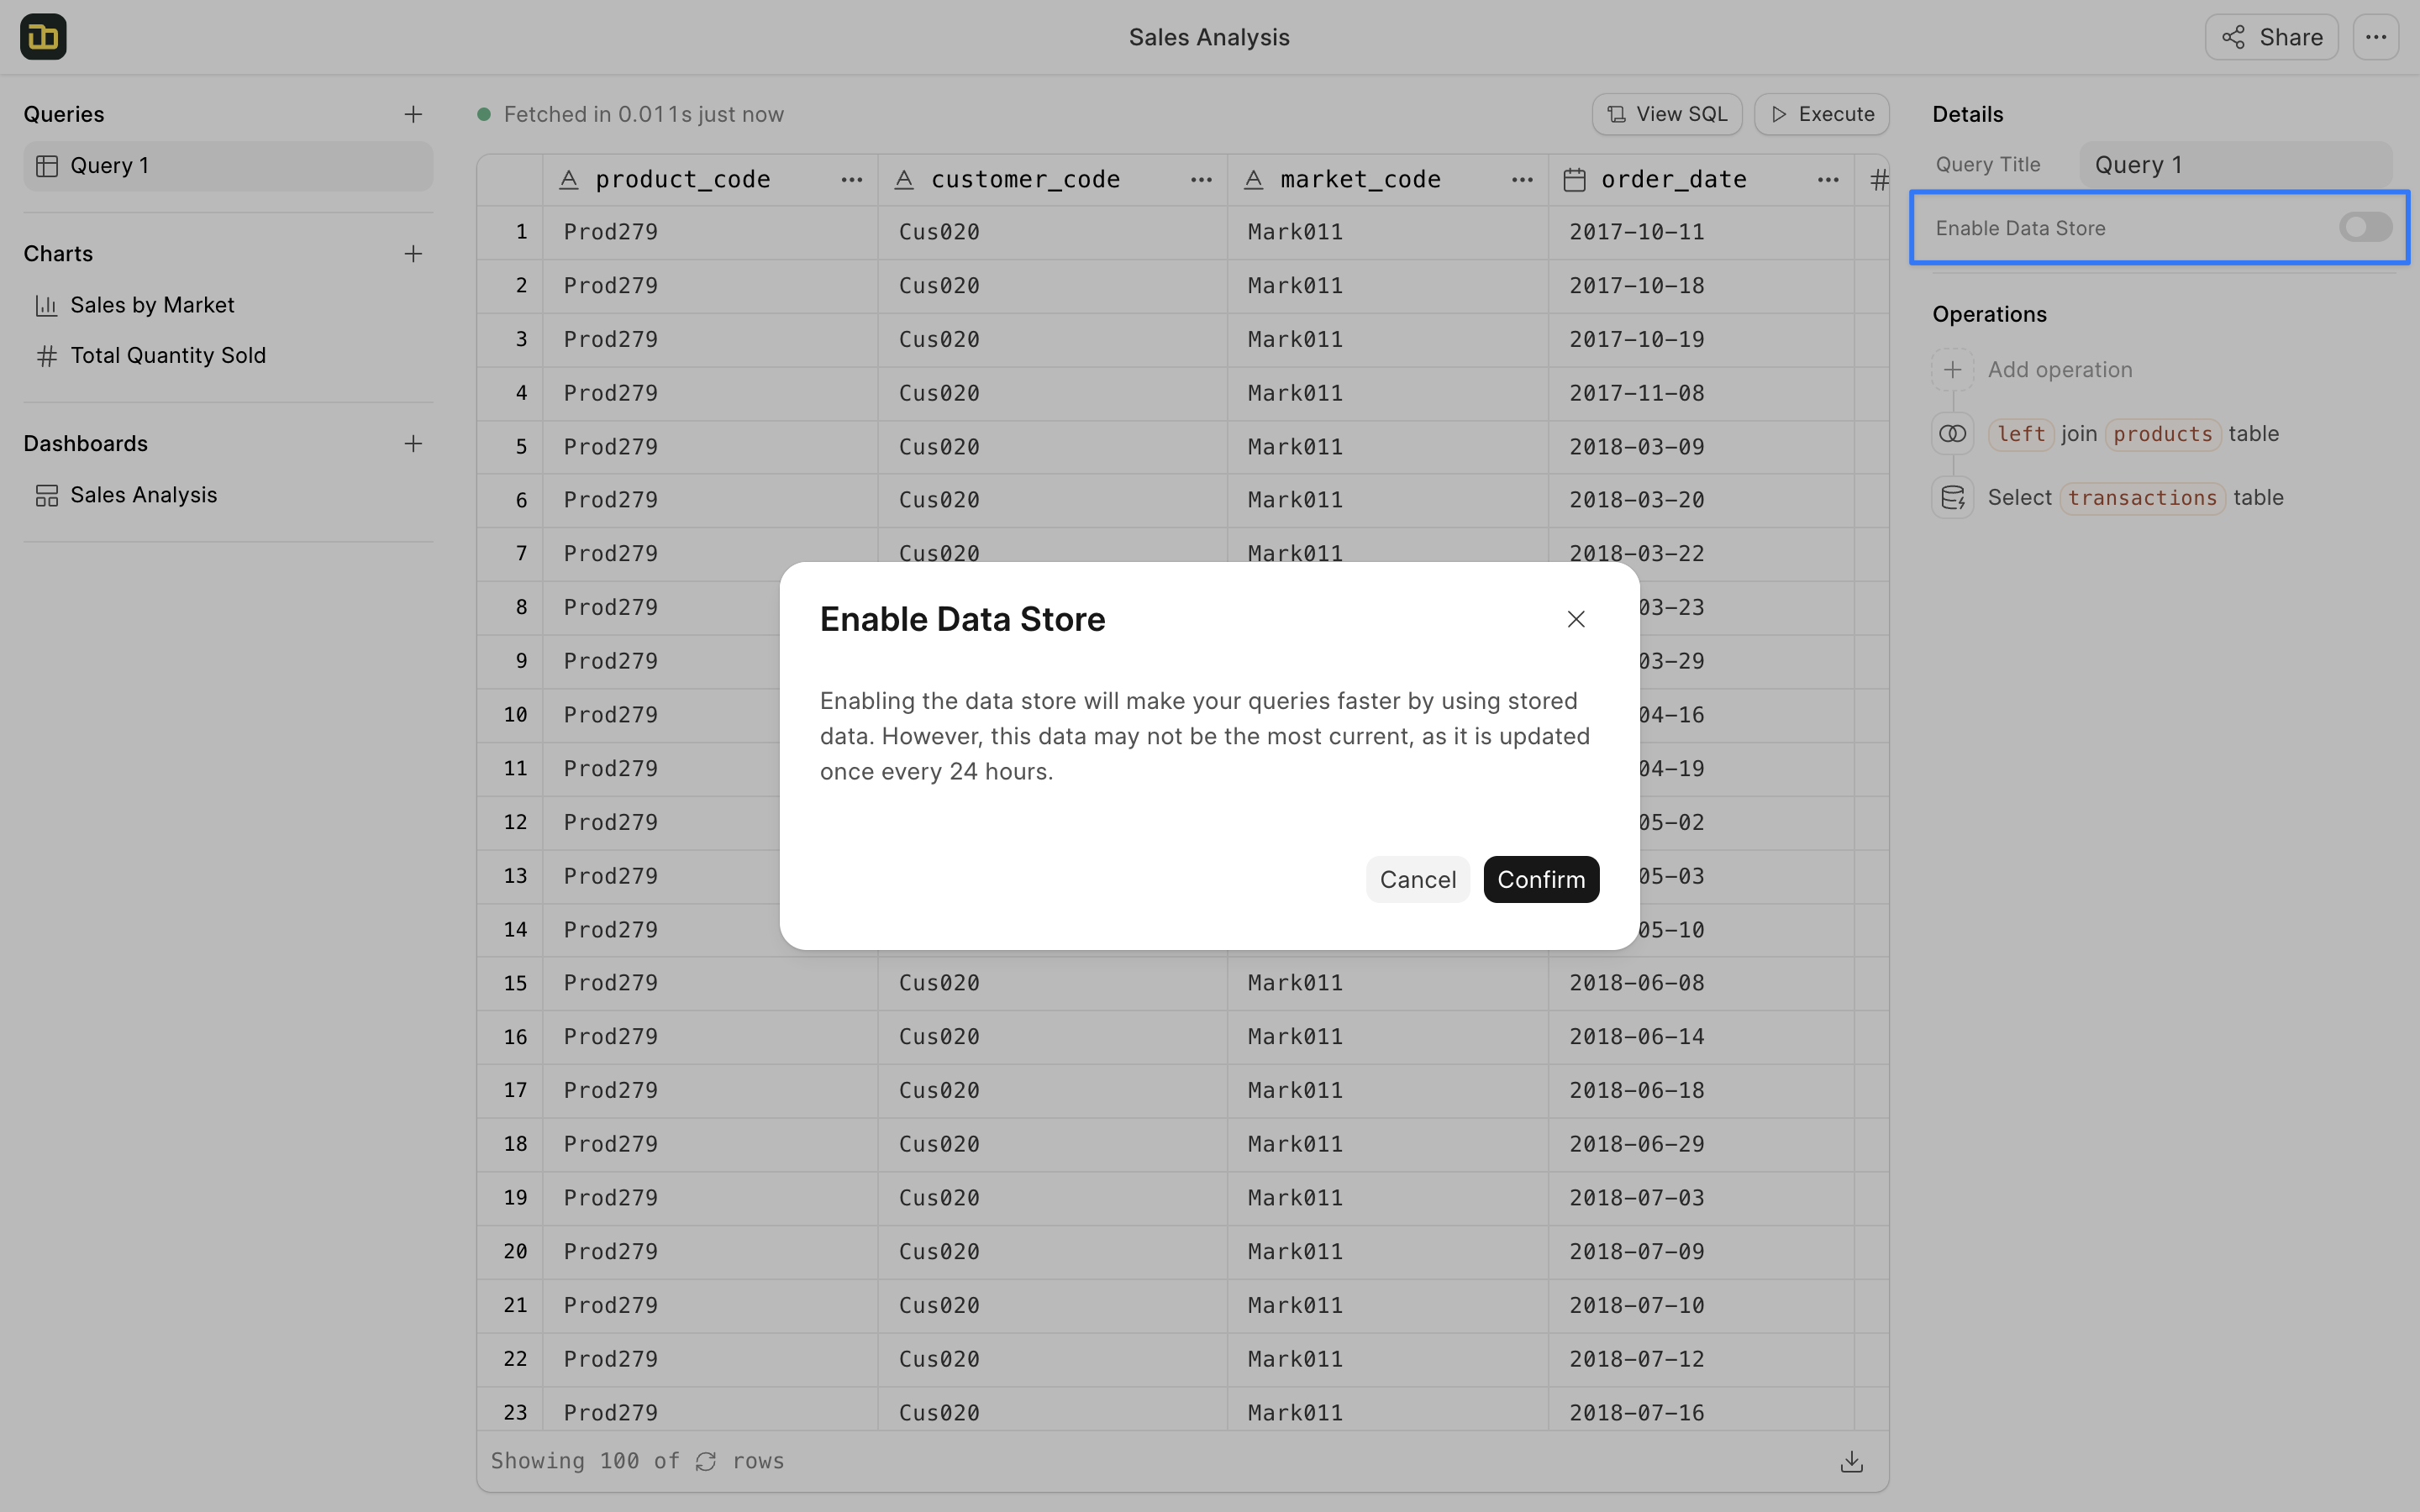Click the market_code text type icon
This screenshot has height=1512, width=2420.
click(1253, 180)
